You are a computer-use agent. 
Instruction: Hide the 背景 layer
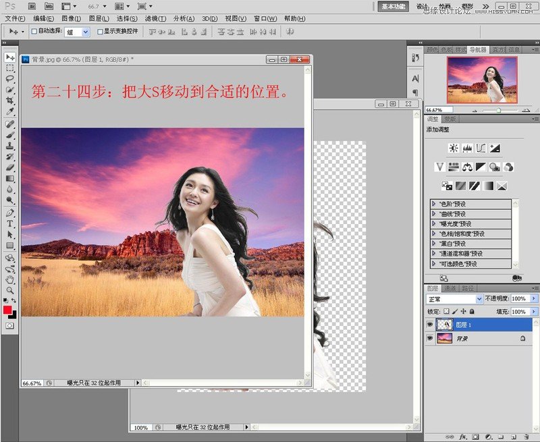click(x=431, y=338)
